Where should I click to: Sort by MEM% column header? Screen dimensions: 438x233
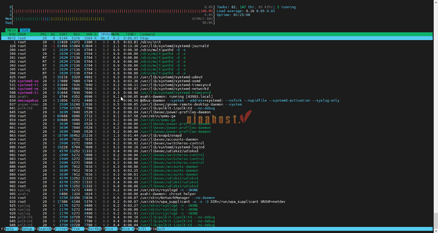click(115, 34)
